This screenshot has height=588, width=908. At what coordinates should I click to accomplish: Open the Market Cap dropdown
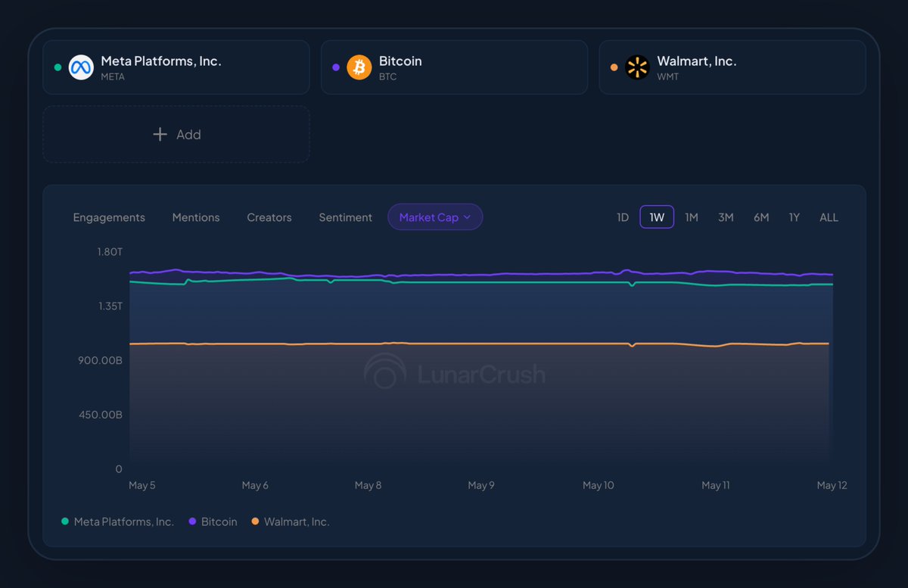[435, 217]
